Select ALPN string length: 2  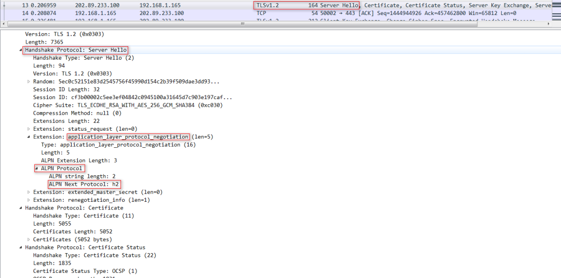[x=82, y=176]
